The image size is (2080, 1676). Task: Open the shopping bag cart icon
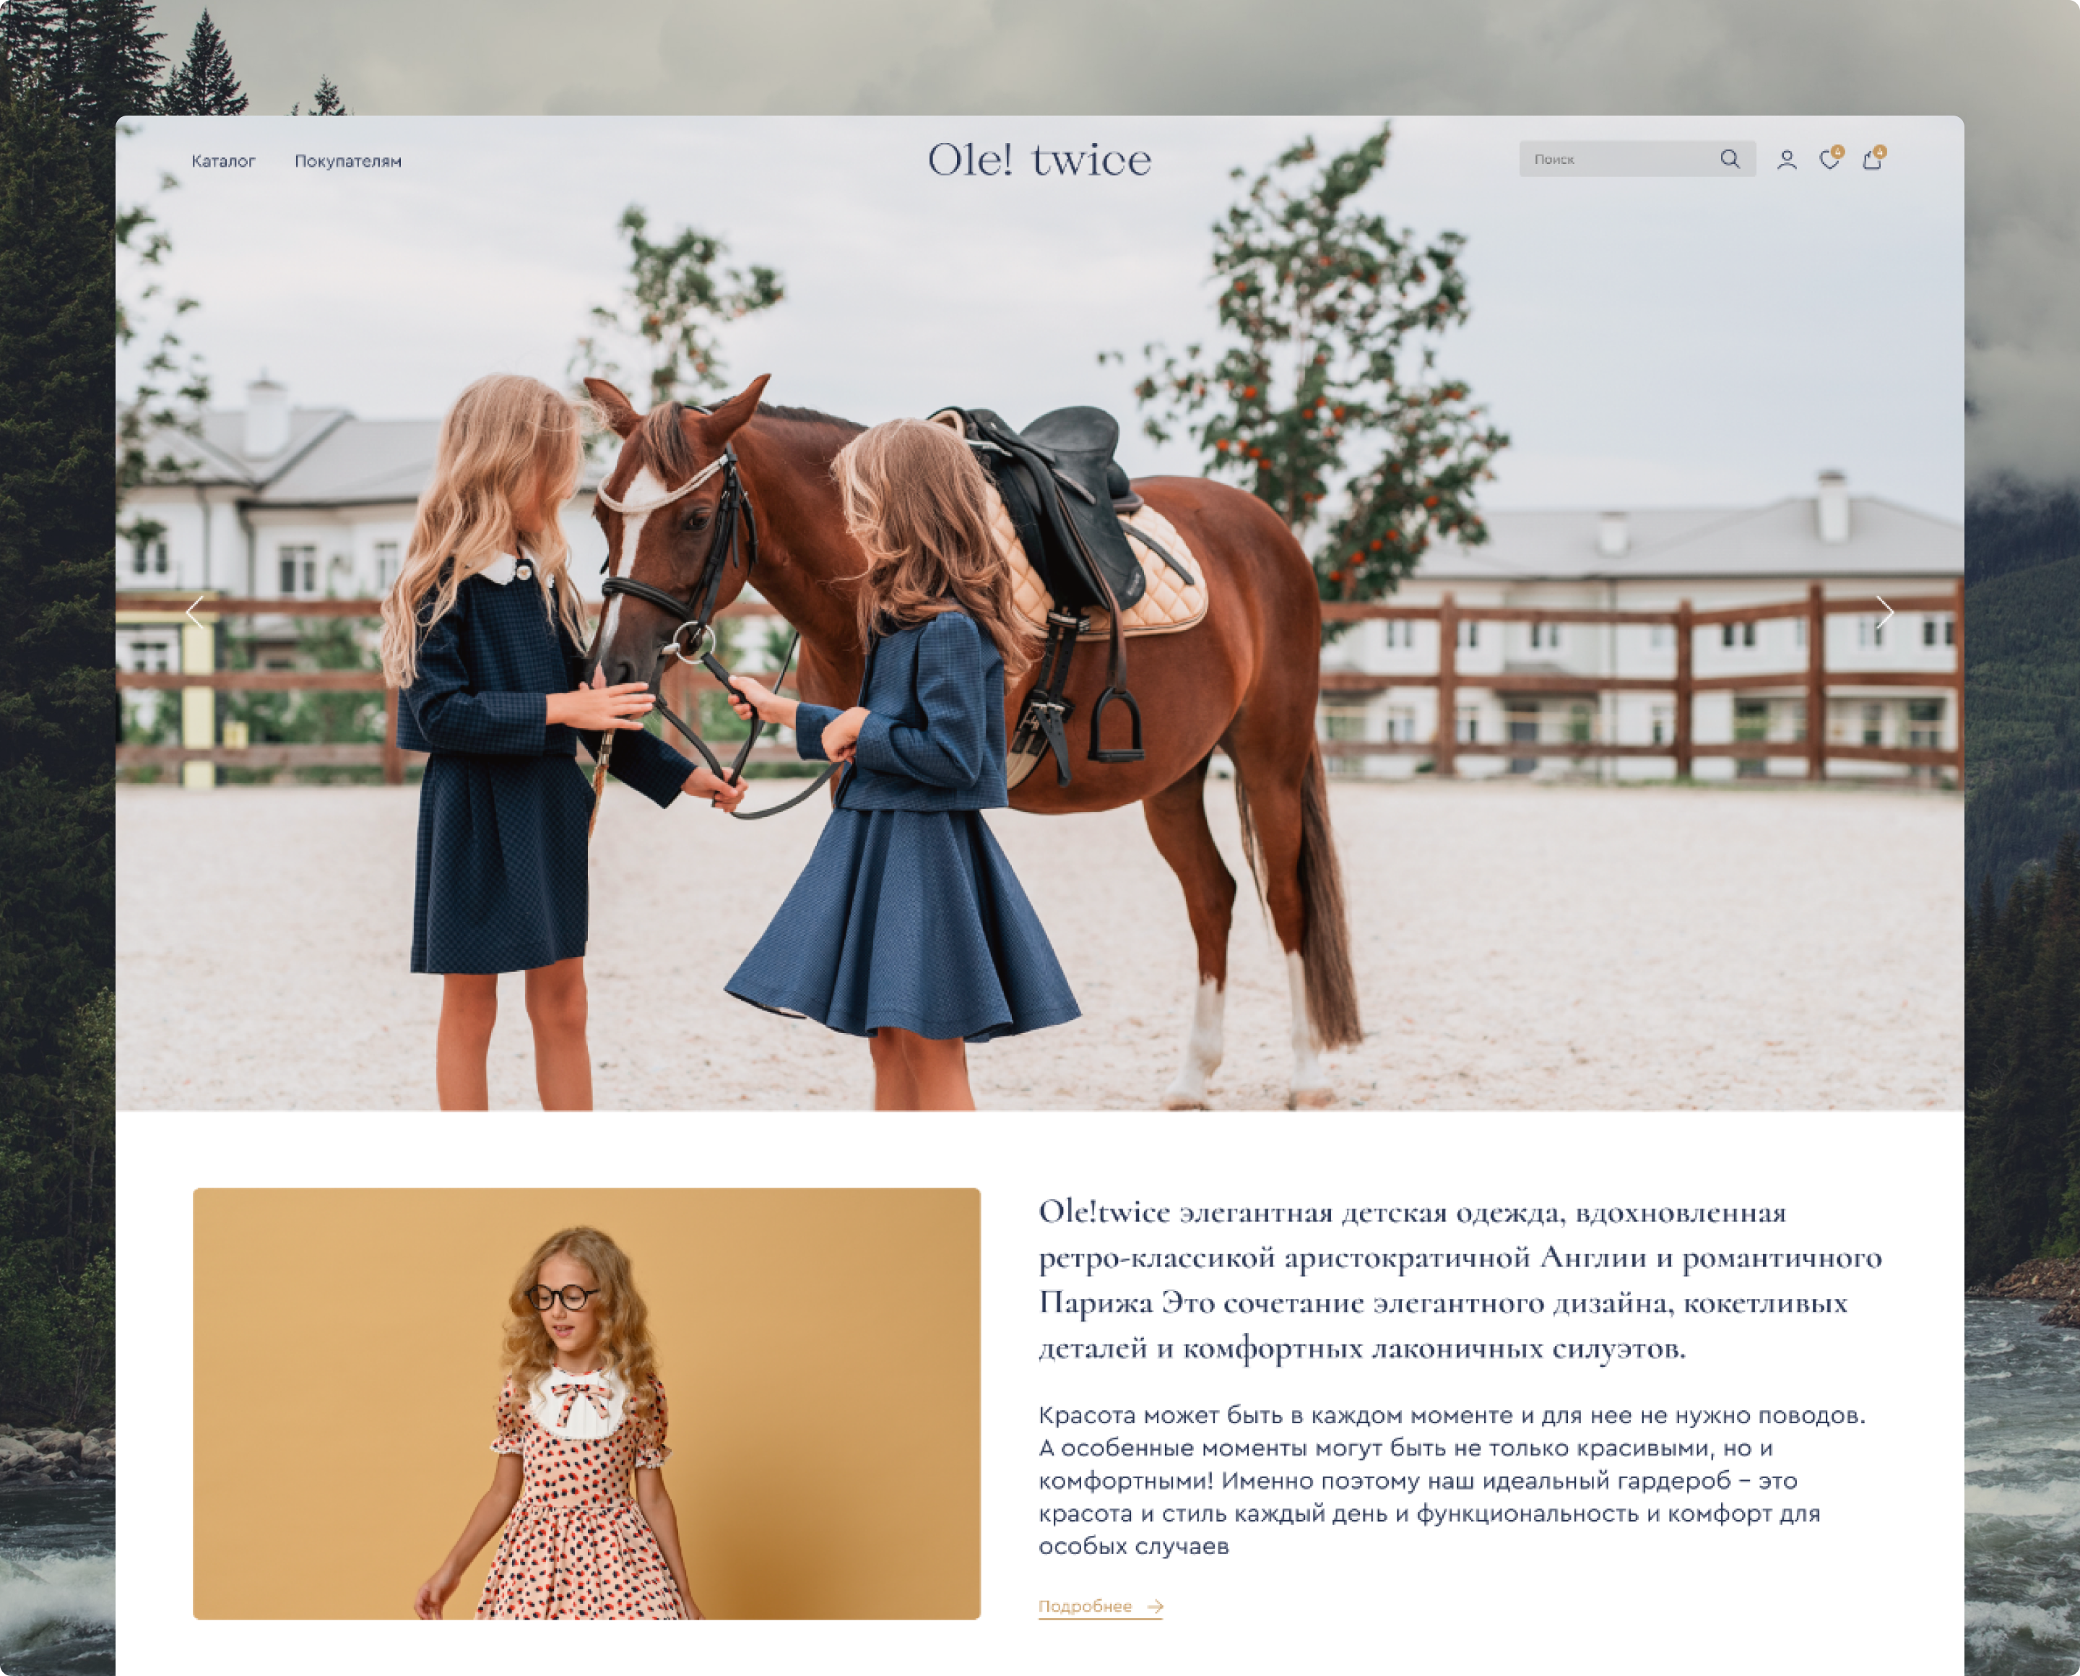[x=1871, y=161]
